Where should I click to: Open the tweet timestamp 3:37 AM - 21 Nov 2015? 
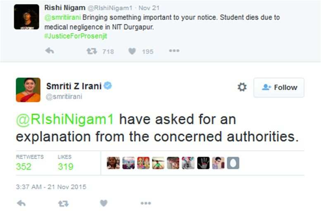coord(51,187)
